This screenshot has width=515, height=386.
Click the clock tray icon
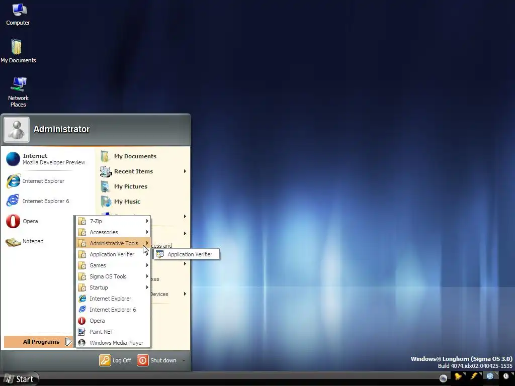(506, 376)
